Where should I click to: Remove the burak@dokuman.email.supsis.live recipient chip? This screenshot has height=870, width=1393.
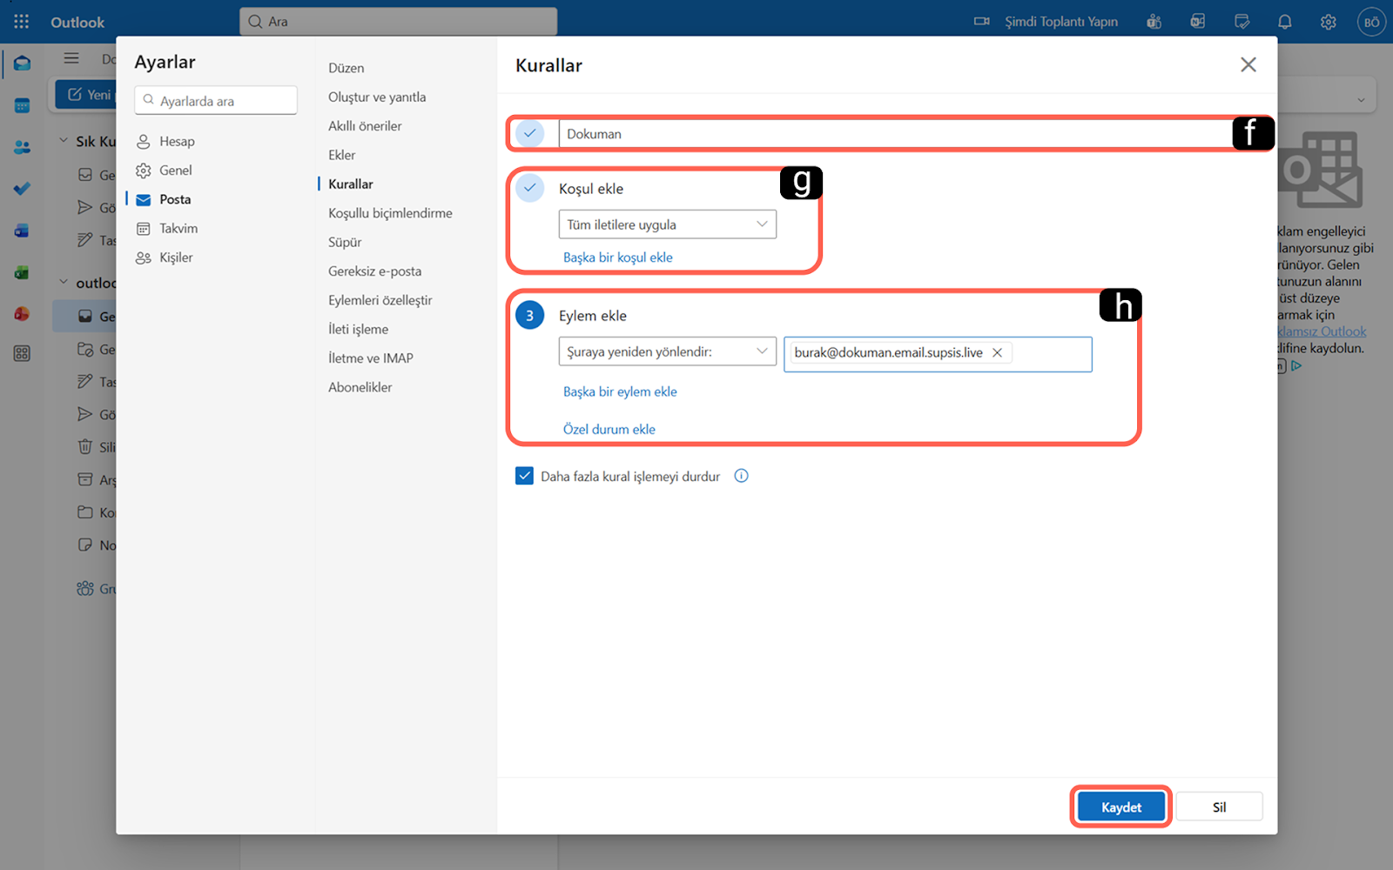[x=997, y=352]
